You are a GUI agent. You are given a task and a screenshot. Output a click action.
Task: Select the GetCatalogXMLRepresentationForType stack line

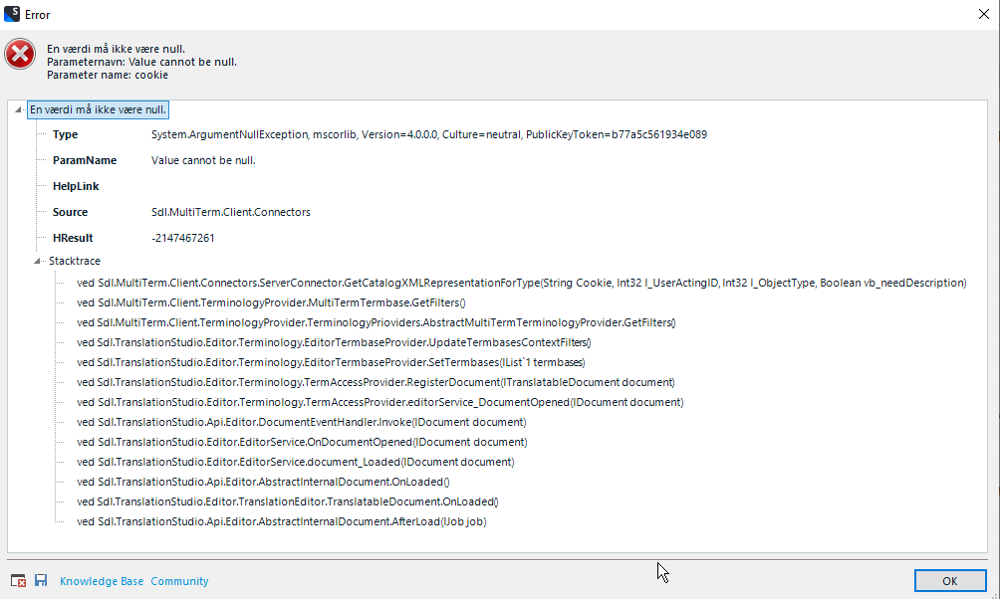(522, 283)
